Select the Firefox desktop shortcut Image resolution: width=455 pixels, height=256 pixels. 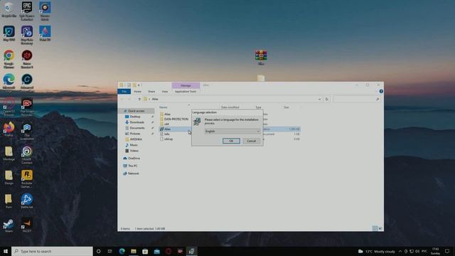(x=9, y=129)
